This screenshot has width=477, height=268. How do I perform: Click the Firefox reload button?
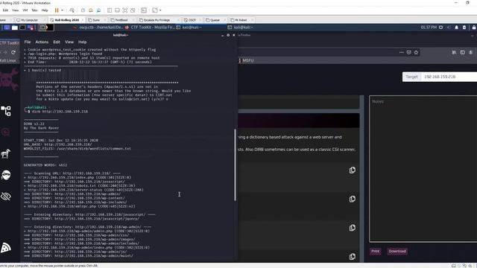tap(13, 52)
